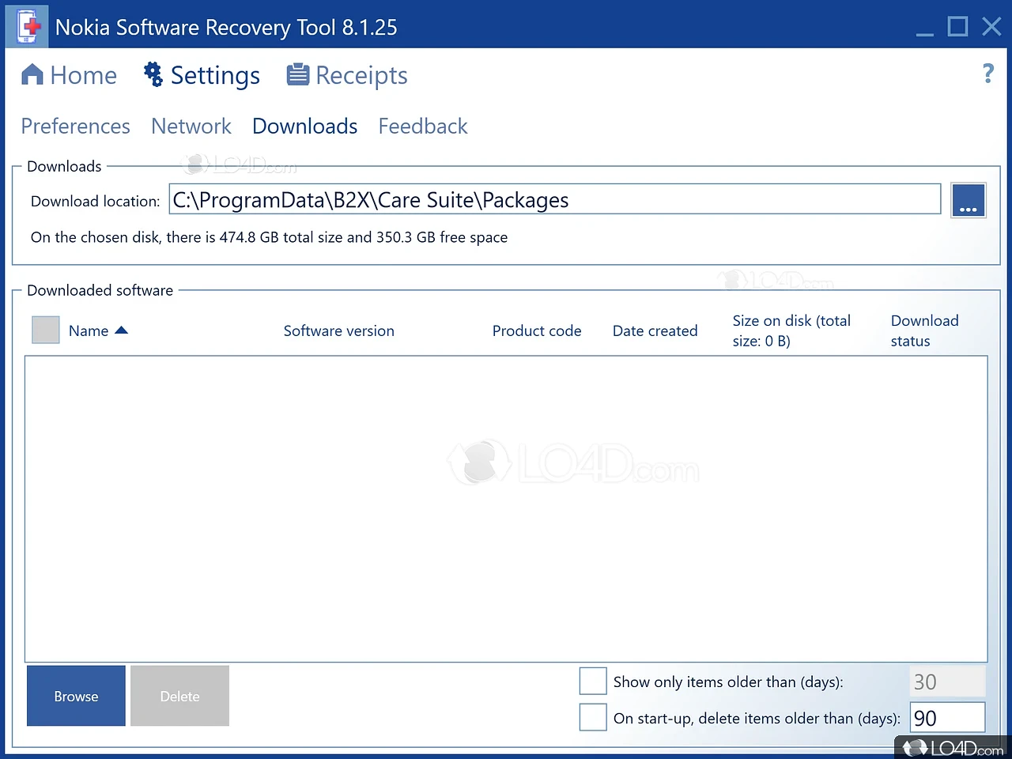
Task: Click the 90 days input field
Action: tap(948, 717)
